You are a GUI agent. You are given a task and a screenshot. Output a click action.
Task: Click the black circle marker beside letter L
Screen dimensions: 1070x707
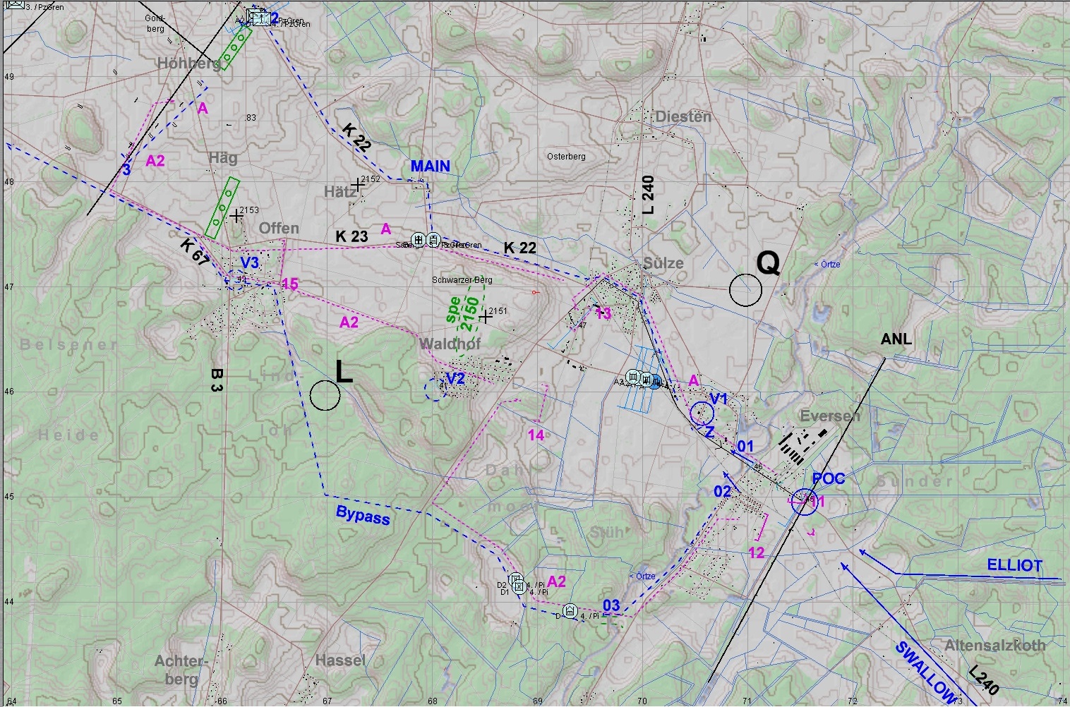[325, 396]
